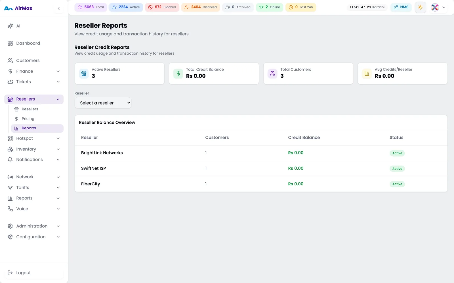The image size is (454, 283).
Task: Click the Notifications bell icon
Action: pyautogui.click(x=10, y=160)
